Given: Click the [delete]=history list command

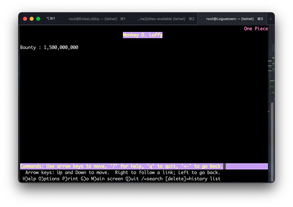Looking at the screenshot, I should [x=193, y=179].
